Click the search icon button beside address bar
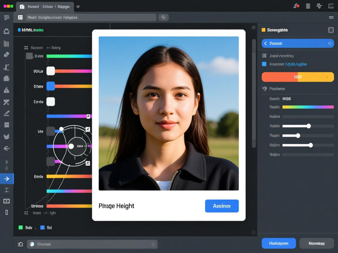Viewport: 338px width, 253px height. point(163,17)
